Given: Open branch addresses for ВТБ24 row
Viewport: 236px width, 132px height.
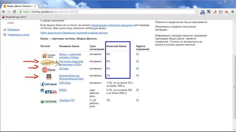Looking at the screenshot, I should 138,90.
